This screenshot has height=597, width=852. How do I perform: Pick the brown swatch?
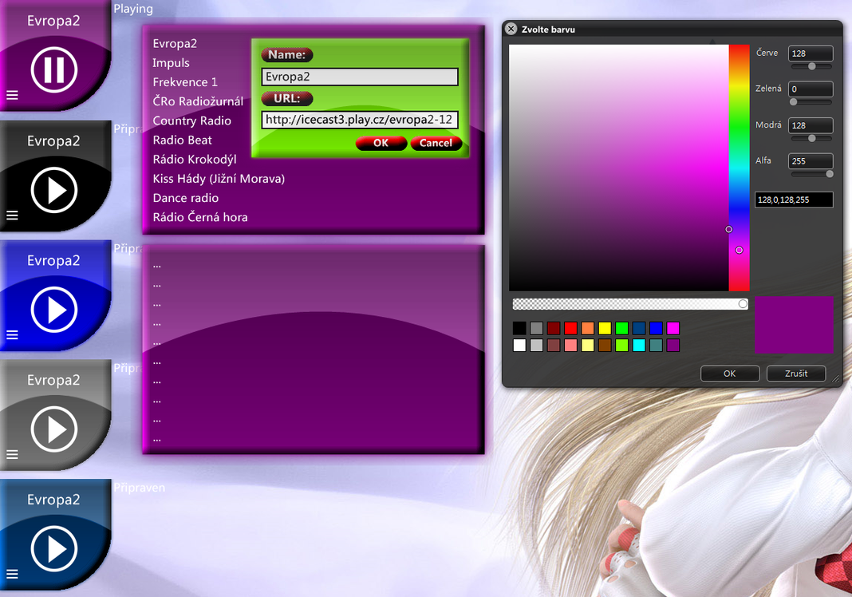tap(605, 346)
